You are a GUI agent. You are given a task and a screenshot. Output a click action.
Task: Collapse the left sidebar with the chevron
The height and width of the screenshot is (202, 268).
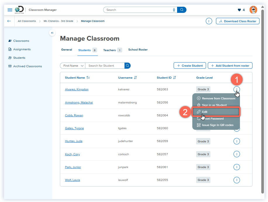click(52, 33)
